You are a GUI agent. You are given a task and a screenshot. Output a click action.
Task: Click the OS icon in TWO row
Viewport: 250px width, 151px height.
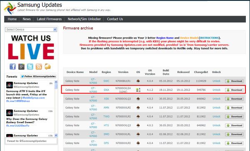138,117
